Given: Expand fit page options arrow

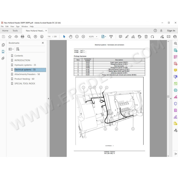Looking at the screenshot, I should click(x=106, y=37).
